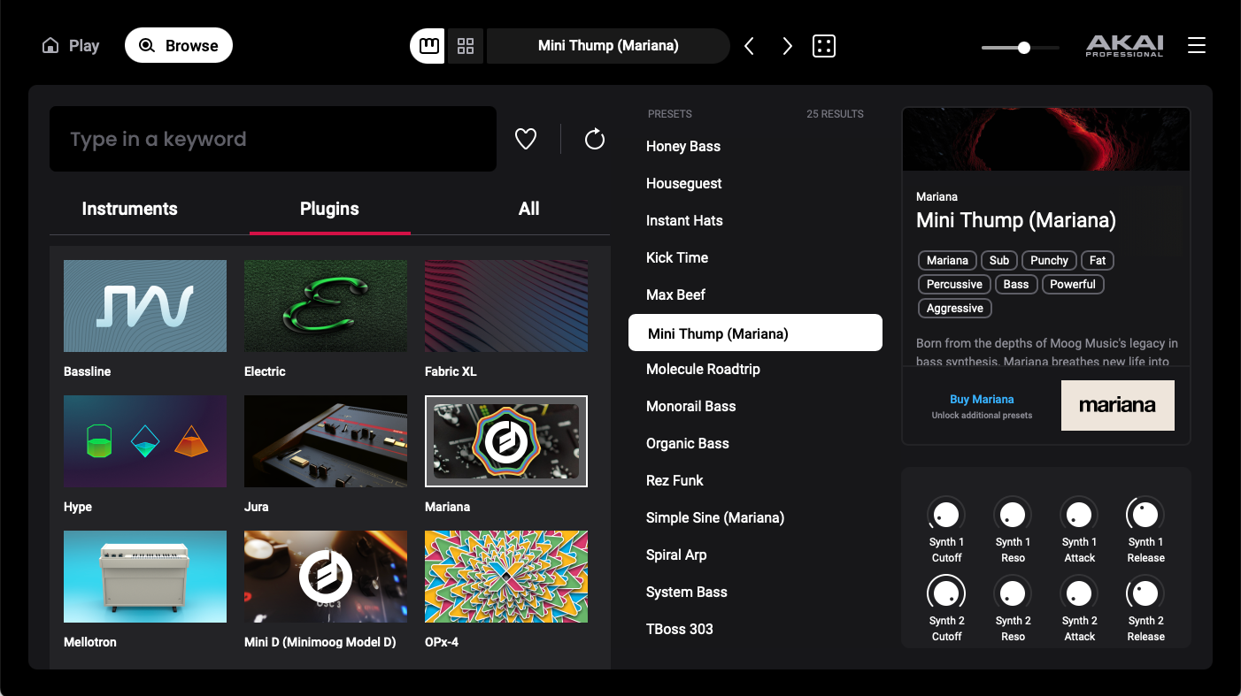Click the Bass tag
This screenshot has height=696, width=1241.
click(1016, 284)
